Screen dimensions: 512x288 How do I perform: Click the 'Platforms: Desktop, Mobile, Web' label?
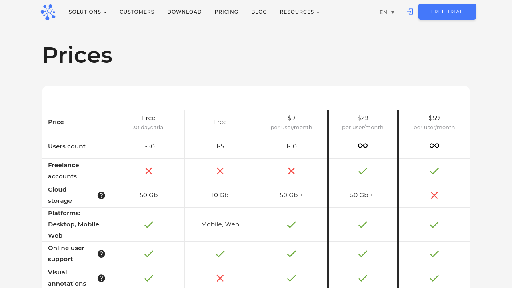pyautogui.click(x=74, y=224)
